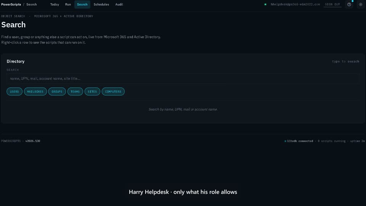Image resolution: width=366 pixels, height=206 pixels.
Task: Click the 8 scripts running status
Action: coord(331,141)
